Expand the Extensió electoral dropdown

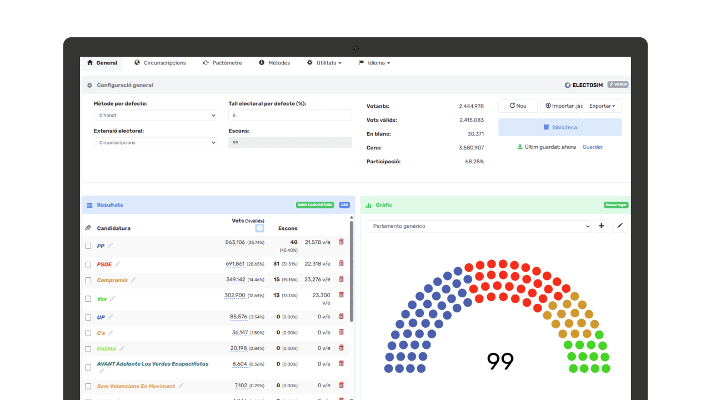click(x=155, y=143)
